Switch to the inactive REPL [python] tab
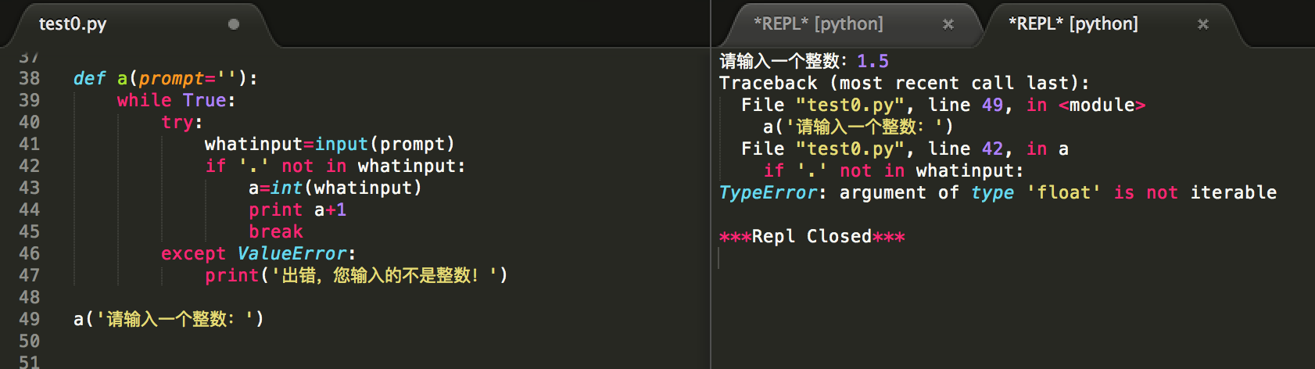Screen dimensions: 1315x369 pyautogui.click(x=818, y=24)
